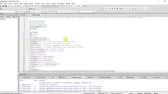Viewport: 168px width, 94px height.
Task: Click the Zoom out icon in toolbar
Action: [x=71, y=11]
